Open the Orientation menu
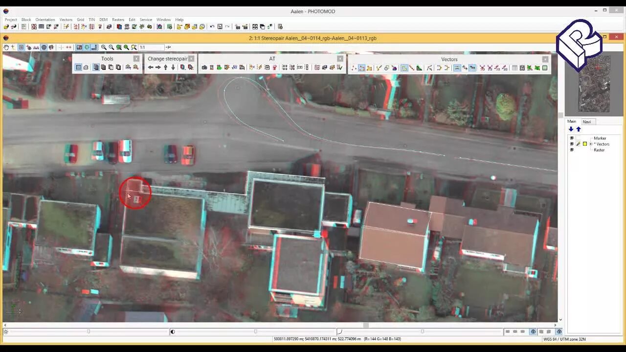Viewport: 626px width, 352px height. 45,20
